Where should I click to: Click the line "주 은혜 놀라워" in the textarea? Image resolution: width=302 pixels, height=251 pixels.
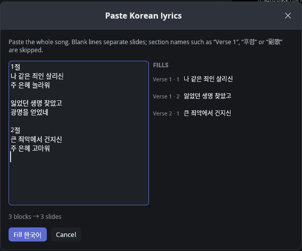pos(30,85)
